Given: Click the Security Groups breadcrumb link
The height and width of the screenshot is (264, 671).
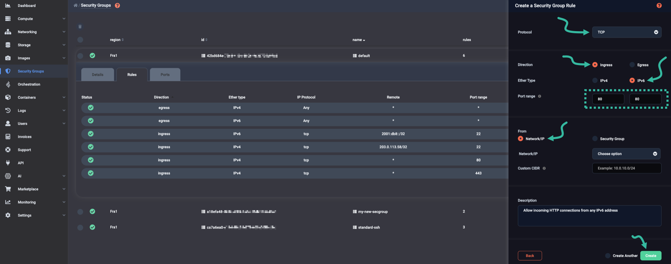Looking at the screenshot, I should pyautogui.click(x=96, y=6).
